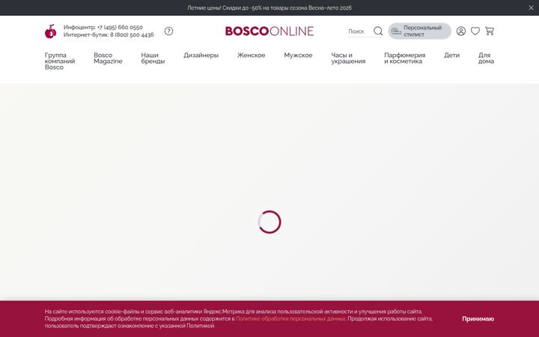Screen dimensions: 539x337
Task: Click the Bosco cherry logo icon
Action: pyautogui.click(x=51, y=31)
